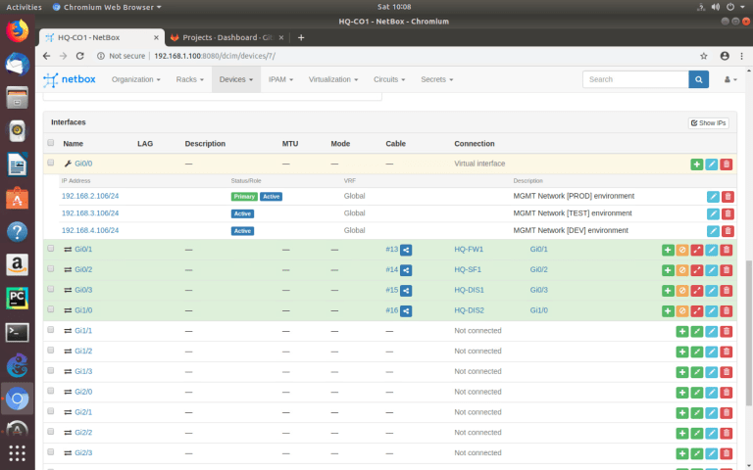Expand the Virtualization dropdown menu
753x470 pixels.
[x=333, y=79]
